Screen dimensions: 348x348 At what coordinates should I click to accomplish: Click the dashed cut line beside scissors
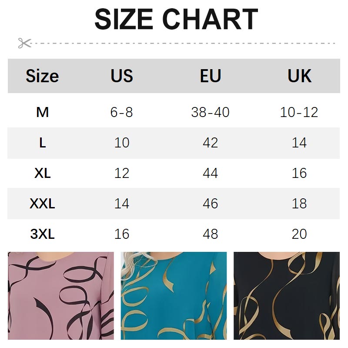pos(183,43)
